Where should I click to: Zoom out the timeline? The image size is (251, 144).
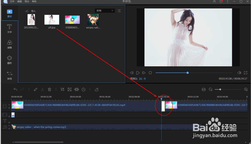211,89
